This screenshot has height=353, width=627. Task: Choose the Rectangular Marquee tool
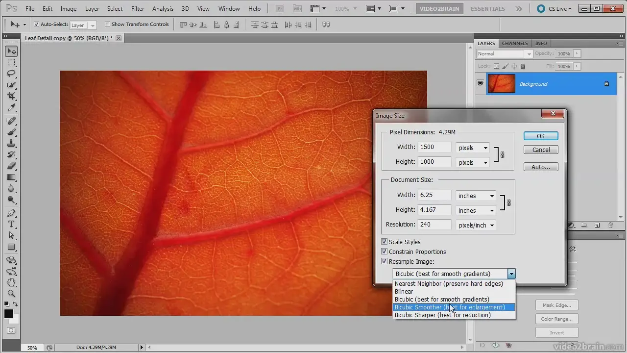coord(11,62)
